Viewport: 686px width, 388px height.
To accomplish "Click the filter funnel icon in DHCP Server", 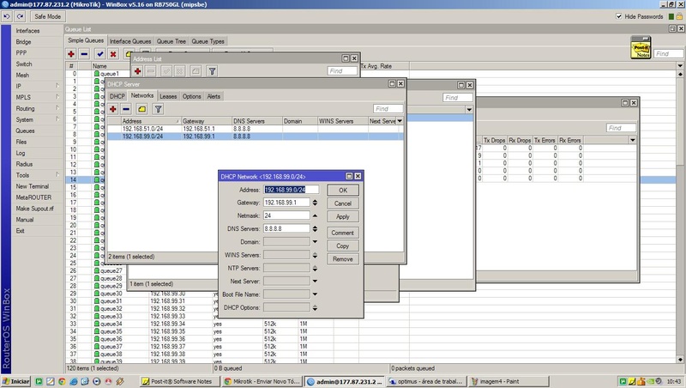I will click(158, 109).
